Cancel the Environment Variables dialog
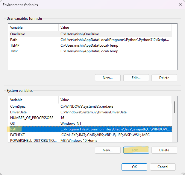The height and width of the screenshot is (175, 185). [163, 167]
